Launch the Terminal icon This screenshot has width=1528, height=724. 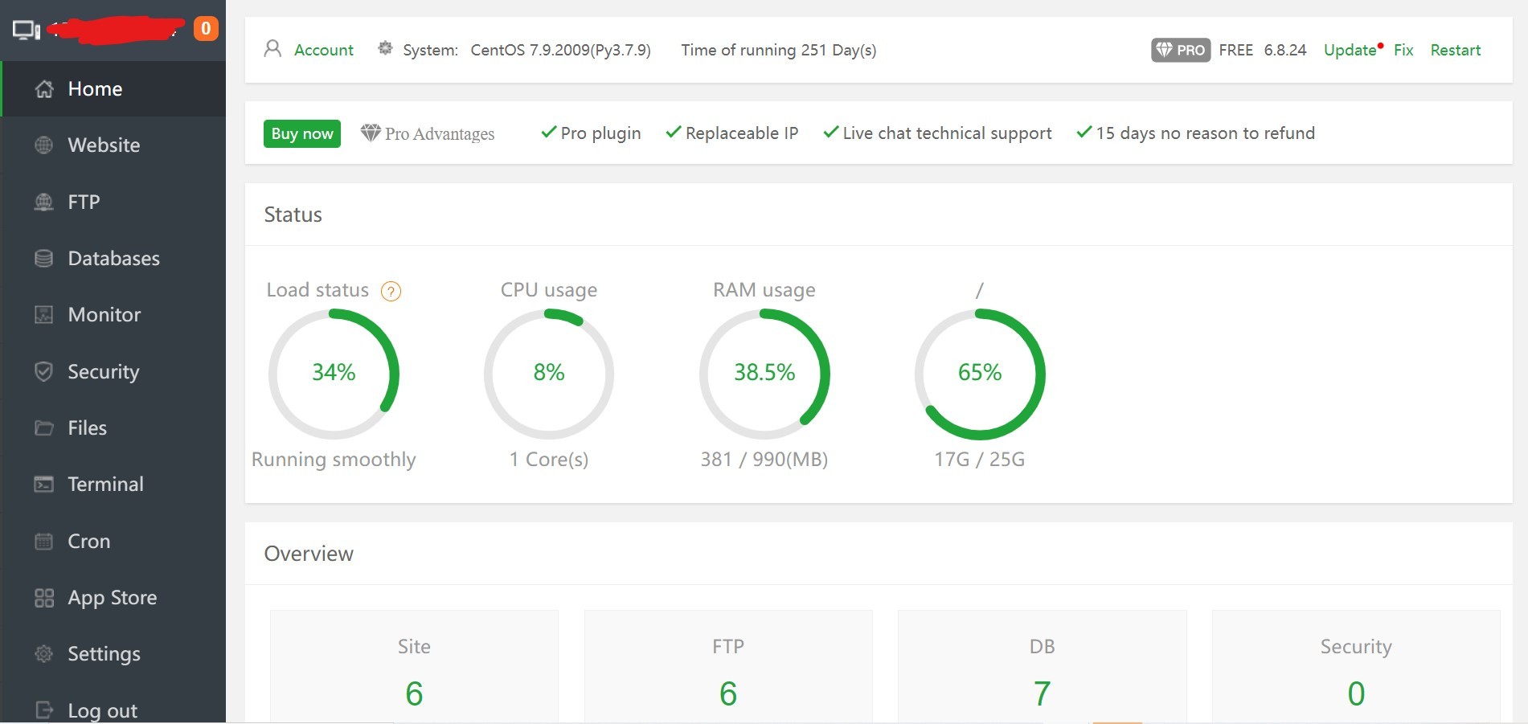tap(44, 484)
